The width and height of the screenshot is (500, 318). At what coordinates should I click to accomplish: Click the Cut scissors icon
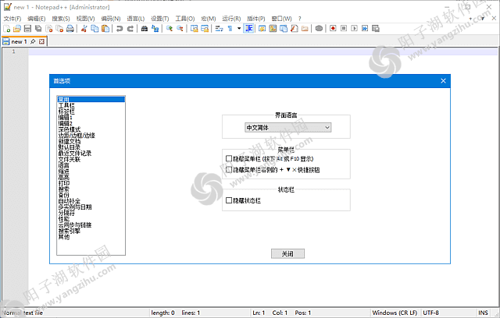84,29
